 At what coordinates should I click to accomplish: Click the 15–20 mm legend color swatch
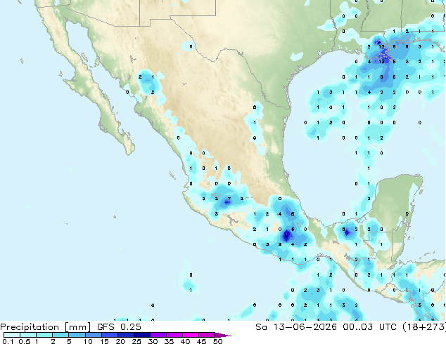[x=109, y=335]
